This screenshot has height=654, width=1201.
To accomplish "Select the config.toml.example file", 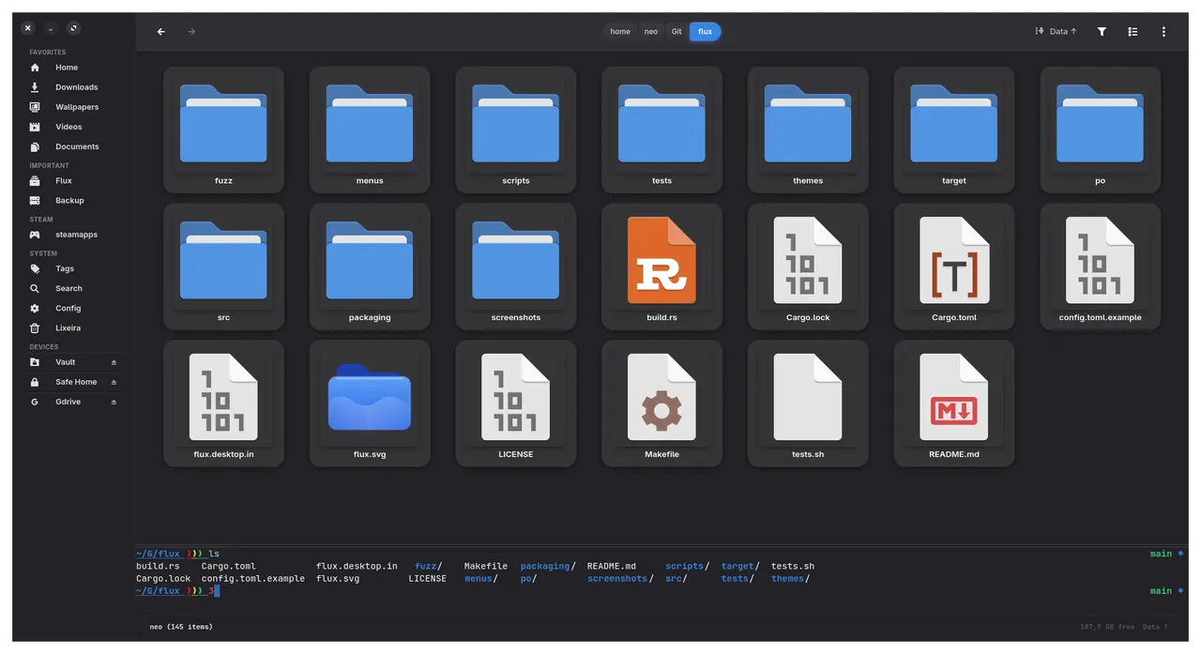I will click(x=1100, y=266).
